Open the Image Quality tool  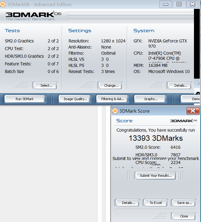click(x=75, y=99)
